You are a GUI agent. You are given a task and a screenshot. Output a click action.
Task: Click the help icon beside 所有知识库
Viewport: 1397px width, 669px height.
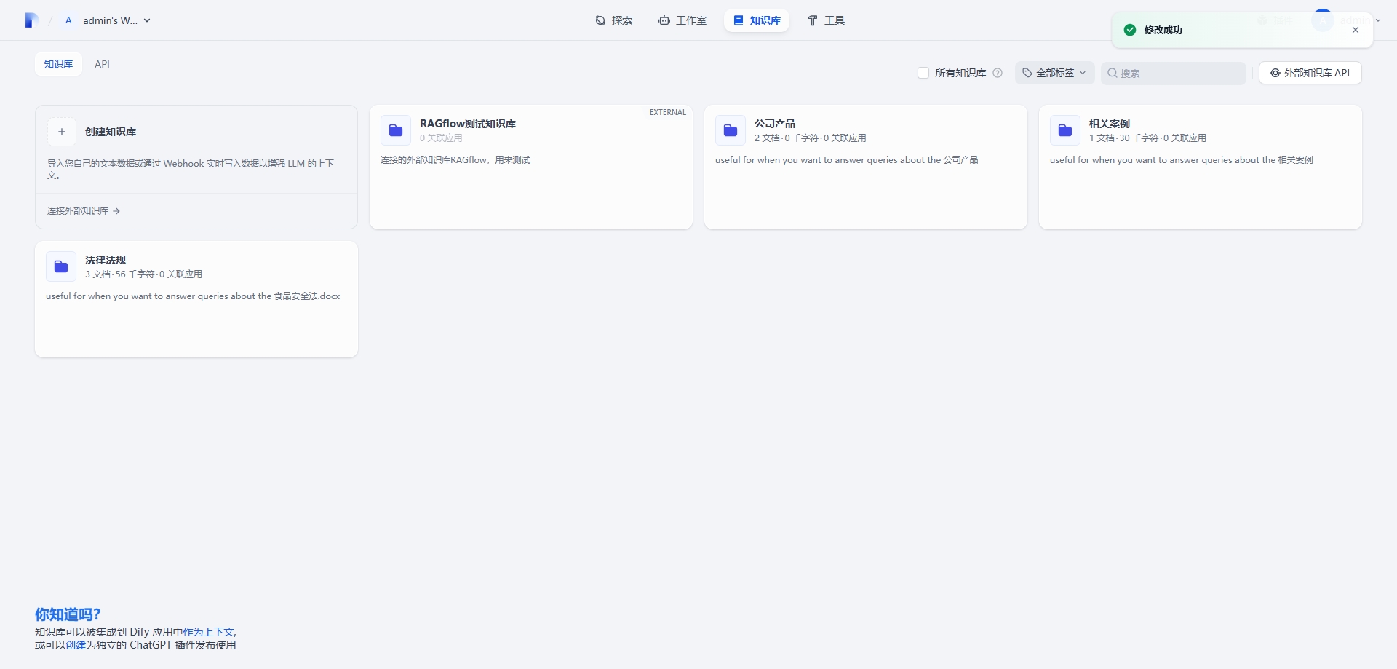(x=998, y=73)
